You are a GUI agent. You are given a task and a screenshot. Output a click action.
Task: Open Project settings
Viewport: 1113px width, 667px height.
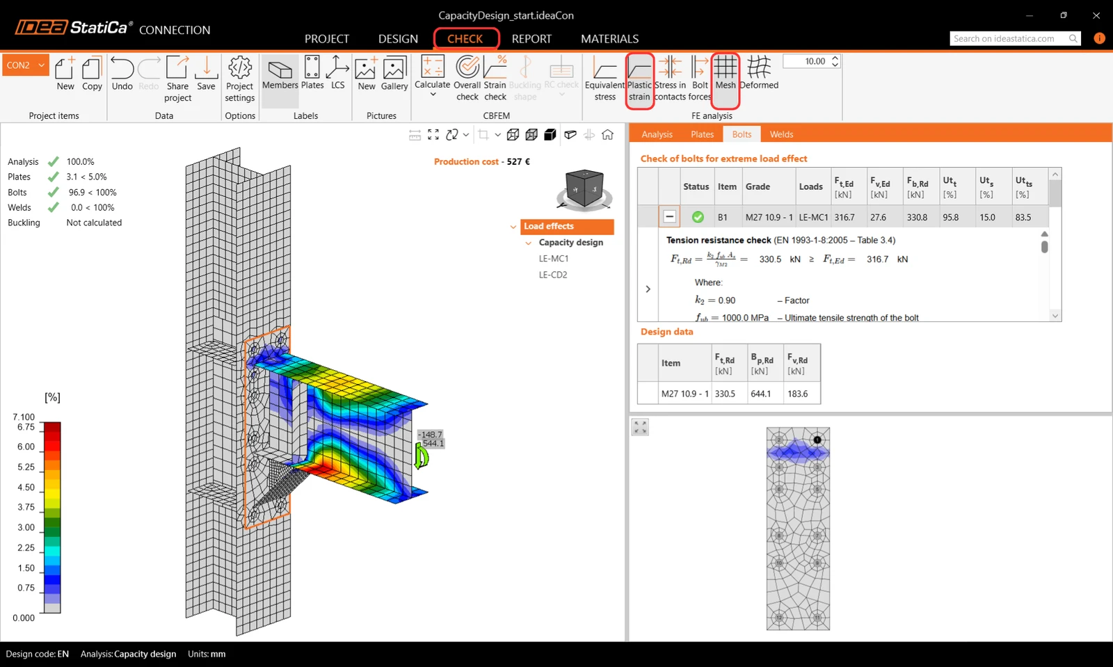[x=240, y=79]
